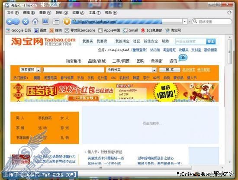
Task: Click the horizontal scrollbar thumb
Action: (x=100, y=168)
